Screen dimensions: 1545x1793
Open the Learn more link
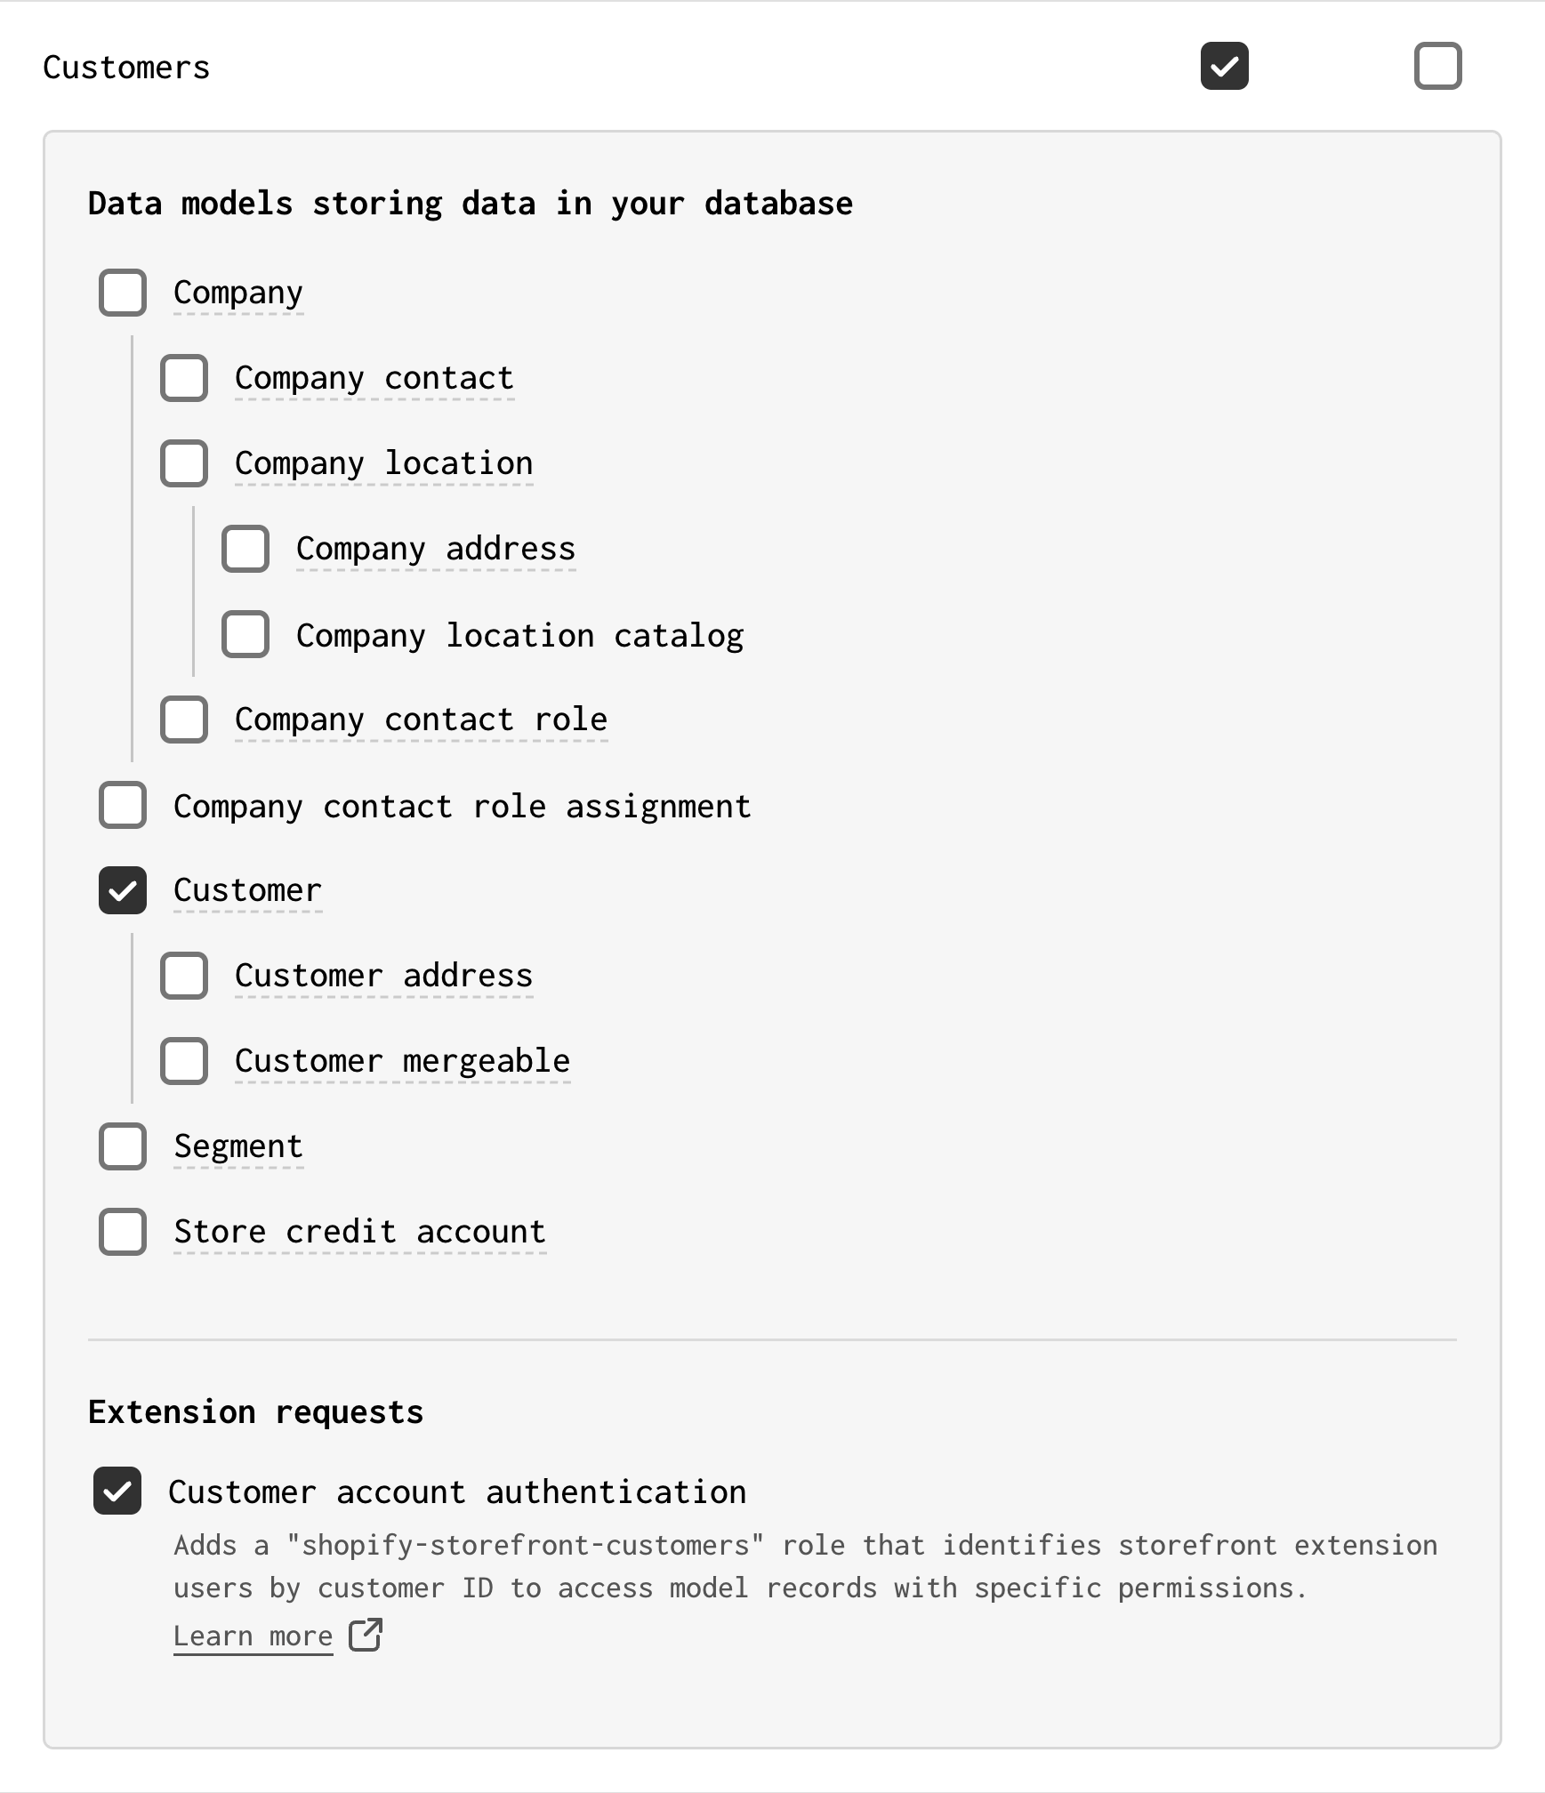(x=252, y=1636)
